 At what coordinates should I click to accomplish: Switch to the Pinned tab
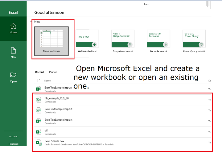(x=53, y=72)
